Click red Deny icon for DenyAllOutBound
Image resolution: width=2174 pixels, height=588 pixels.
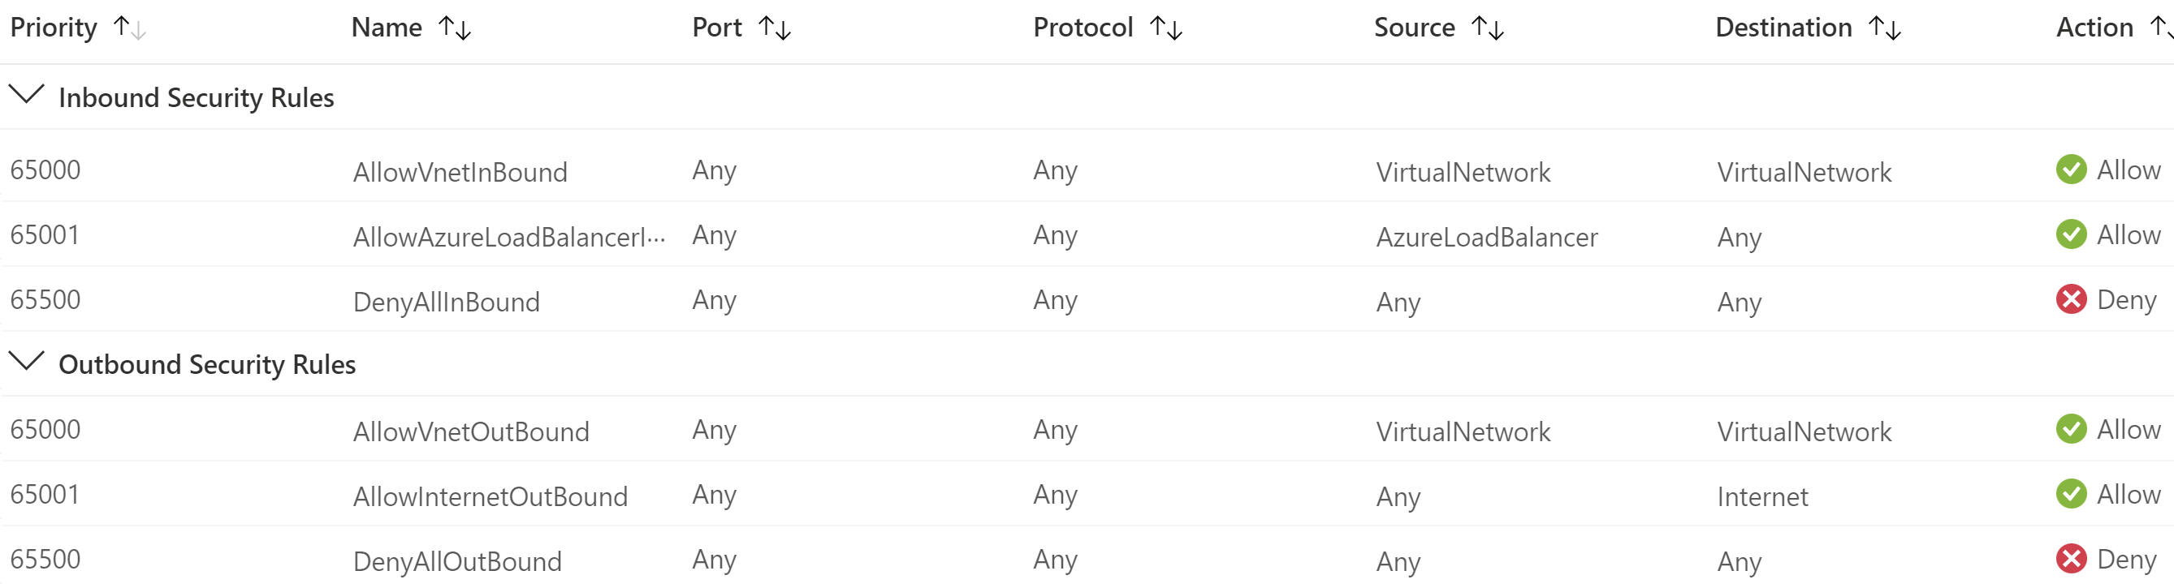[x=2071, y=560]
